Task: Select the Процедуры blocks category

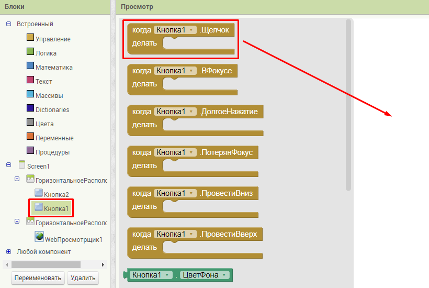Action: pos(52,152)
